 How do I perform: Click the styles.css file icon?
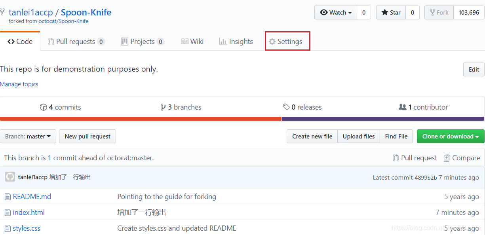click(x=8, y=228)
